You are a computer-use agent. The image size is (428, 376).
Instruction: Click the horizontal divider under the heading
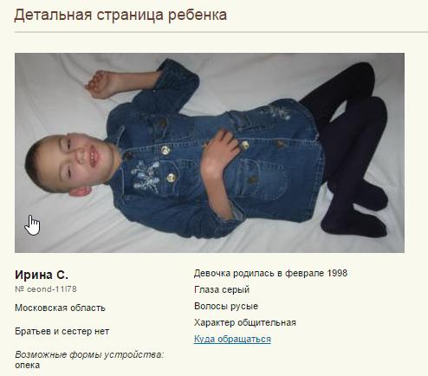click(221, 32)
